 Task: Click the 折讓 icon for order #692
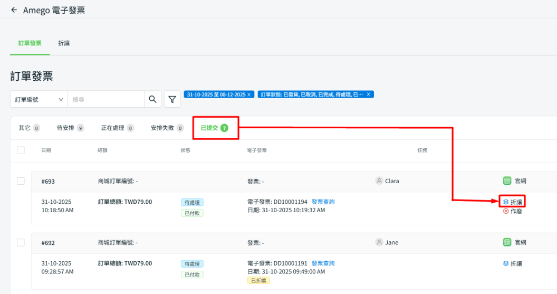pyautogui.click(x=506, y=263)
